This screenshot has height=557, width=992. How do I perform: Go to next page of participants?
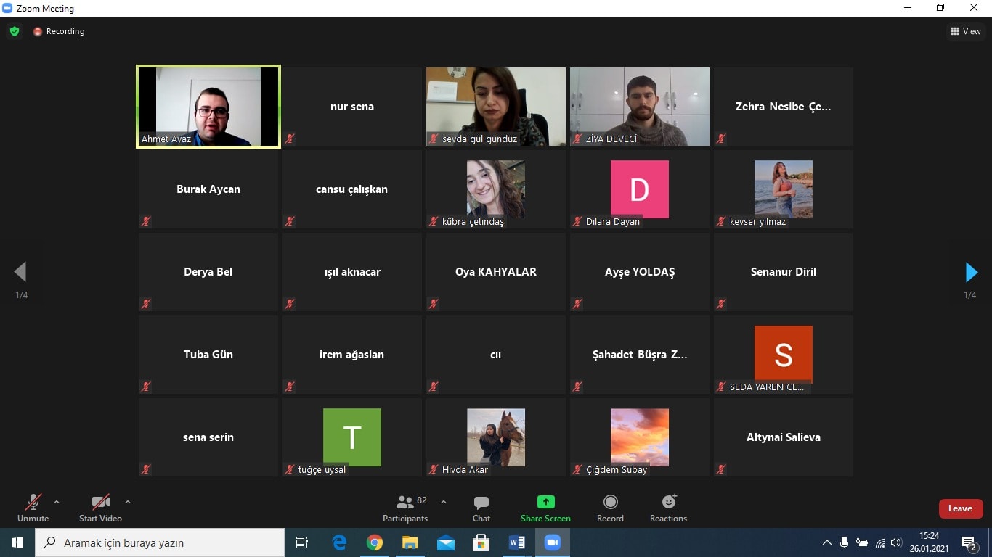(x=971, y=272)
